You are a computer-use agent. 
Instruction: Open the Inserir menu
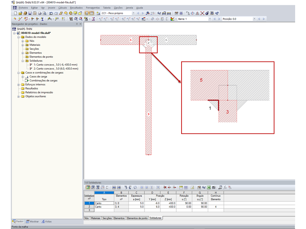(x=52, y=8)
